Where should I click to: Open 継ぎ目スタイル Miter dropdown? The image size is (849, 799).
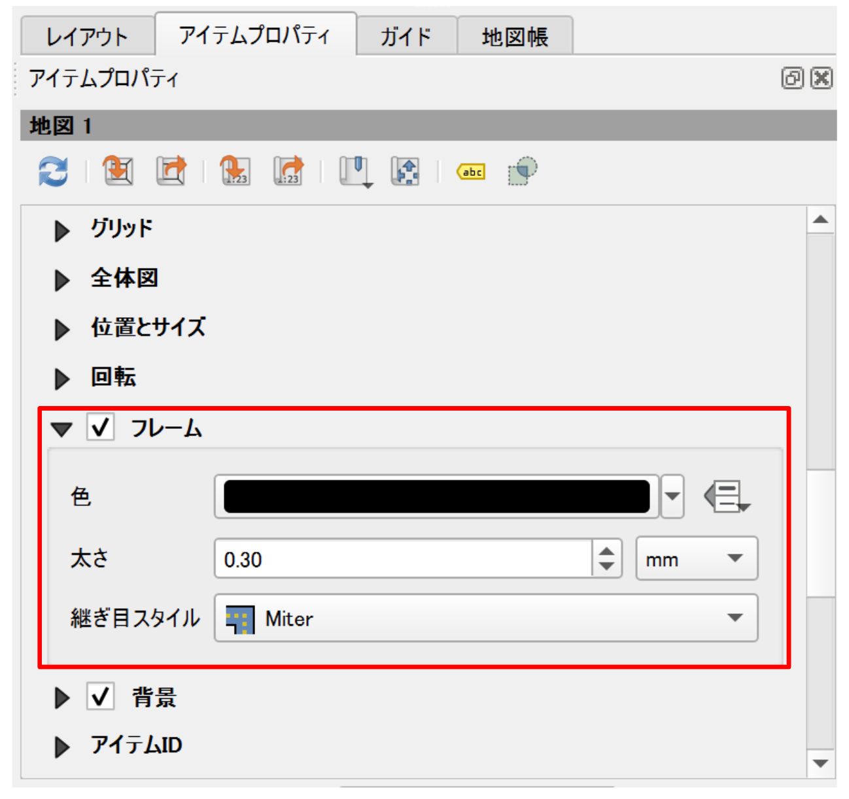pos(486,618)
